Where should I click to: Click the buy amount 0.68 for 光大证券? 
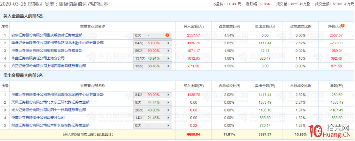coord(194,110)
